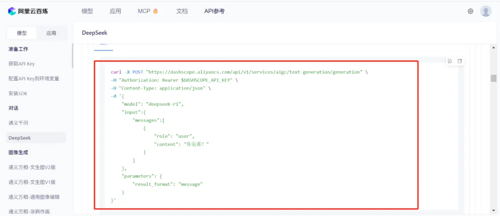500x216 pixels.
Task: Click the "messages":[ line in the code
Action: (x=148, y=121)
